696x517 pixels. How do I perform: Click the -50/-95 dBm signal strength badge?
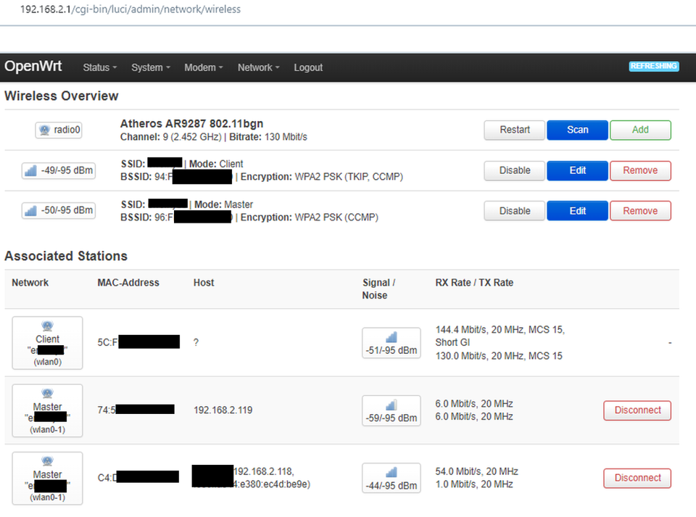click(59, 210)
